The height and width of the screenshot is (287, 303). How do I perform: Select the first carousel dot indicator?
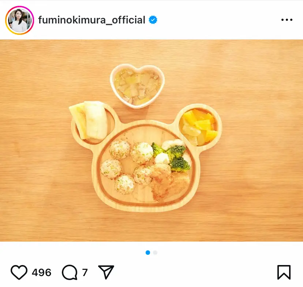pos(148,253)
